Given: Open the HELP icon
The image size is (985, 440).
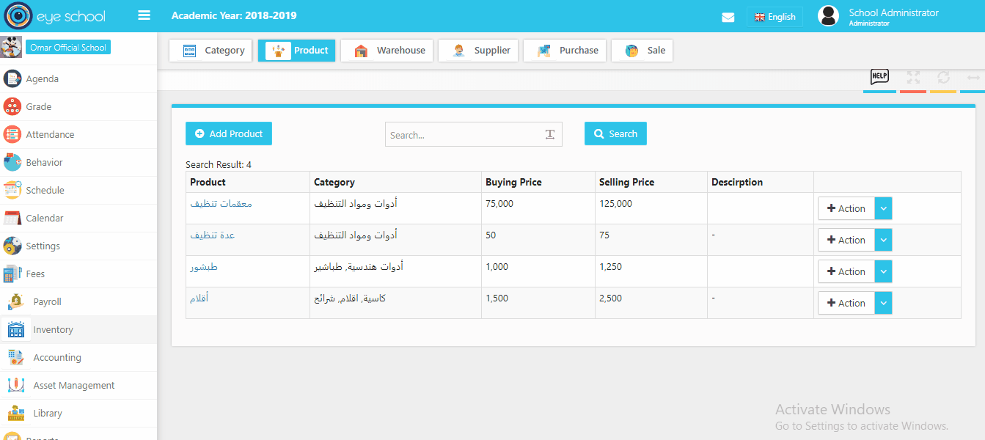Looking at the screenshot, I should pyautogui.click(x=879, y=76).
